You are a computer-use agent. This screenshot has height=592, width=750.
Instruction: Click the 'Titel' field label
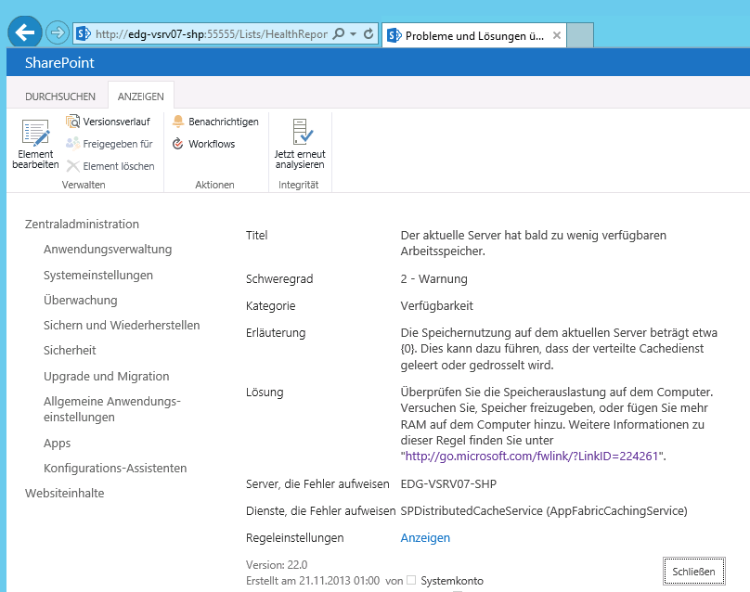pos(256,236)
